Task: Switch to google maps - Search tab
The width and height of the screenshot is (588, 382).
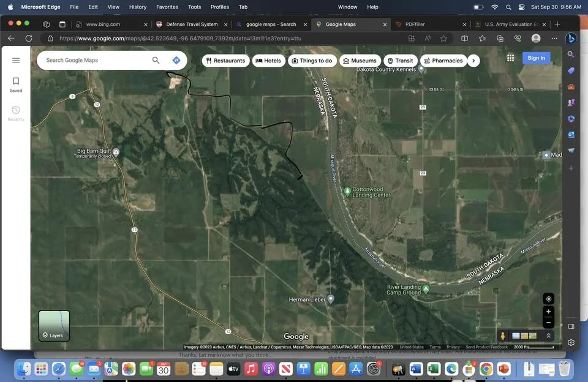Action: point(271,24)
